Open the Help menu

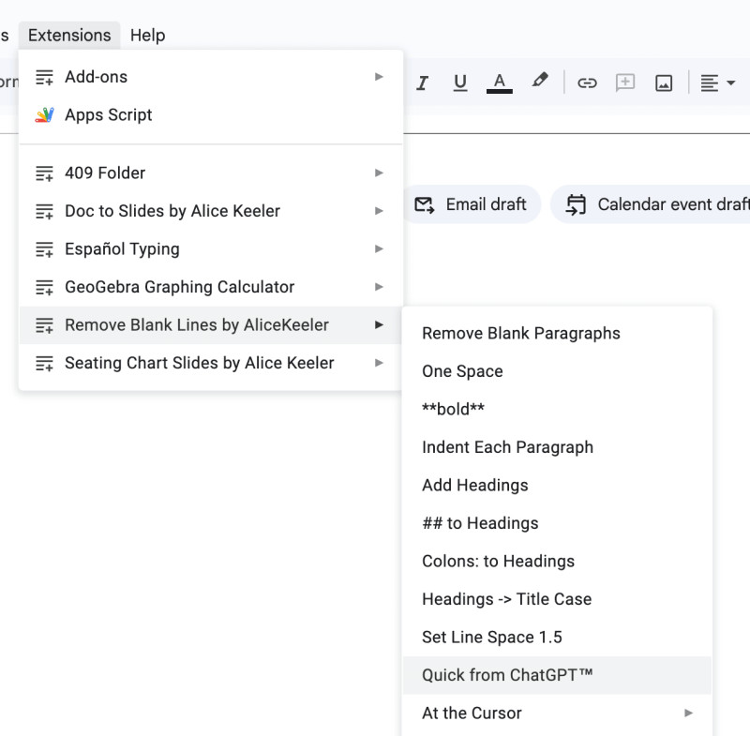pyautogui.click(x=148, y=36)
